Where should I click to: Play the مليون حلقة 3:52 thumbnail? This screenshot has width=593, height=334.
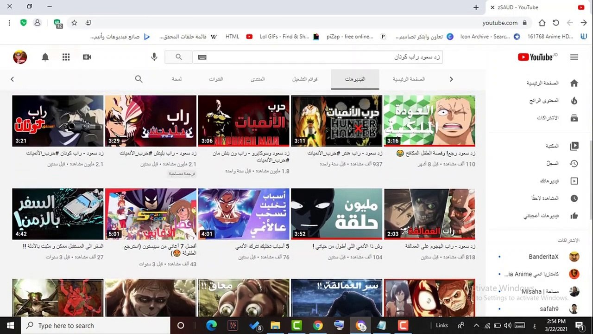[x=337, y=214]
